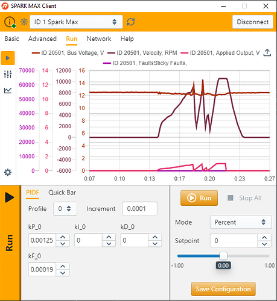Increase kI_0 with up arrow
The height and width of the screenshot is (301, 277).
coord(109,237)
